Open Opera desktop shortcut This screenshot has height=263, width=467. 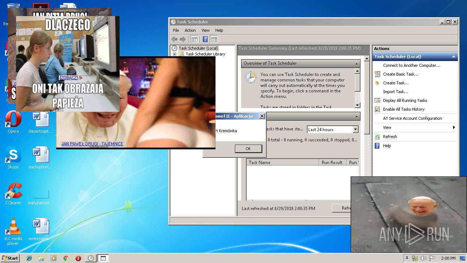click(13, 122)
